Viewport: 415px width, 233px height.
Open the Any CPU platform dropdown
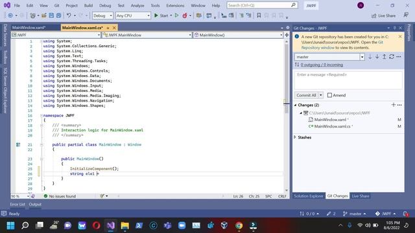coord(133,16)
